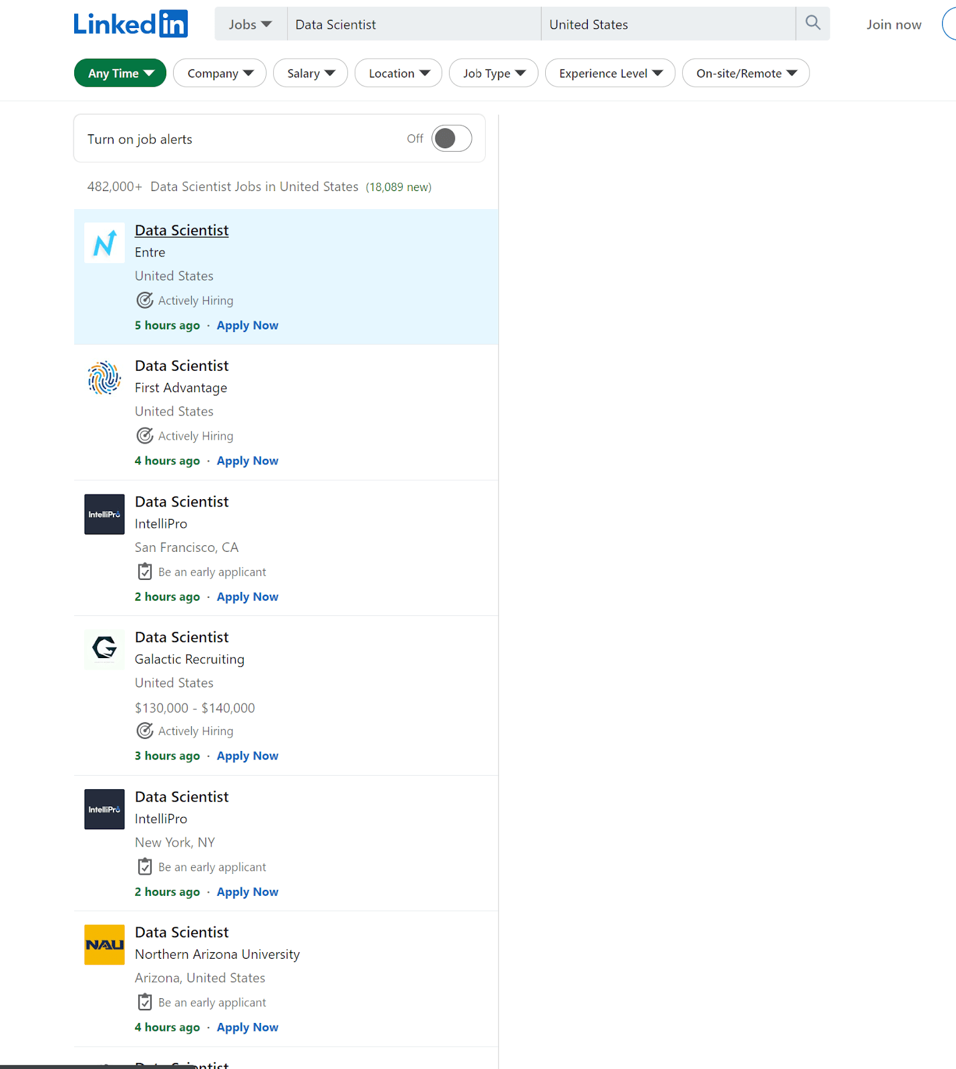Open the First Advantage fingerprint logo
Image resolution: width=956 pixels, height=1069 pixels.
[104, 378]
